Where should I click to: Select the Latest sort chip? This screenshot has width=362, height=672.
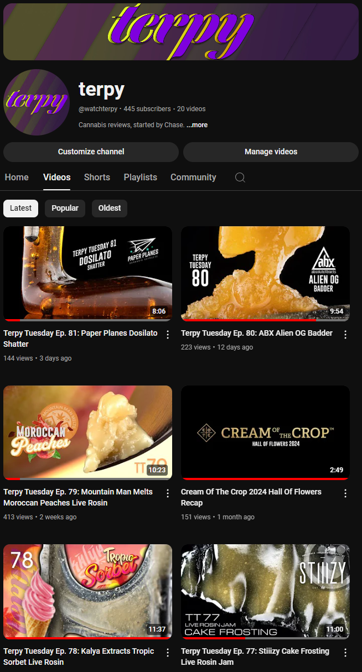(x=21, y=209)
